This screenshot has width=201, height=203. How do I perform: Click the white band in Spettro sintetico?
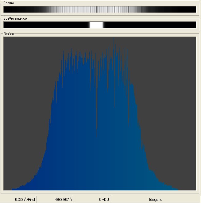[96, 25]
